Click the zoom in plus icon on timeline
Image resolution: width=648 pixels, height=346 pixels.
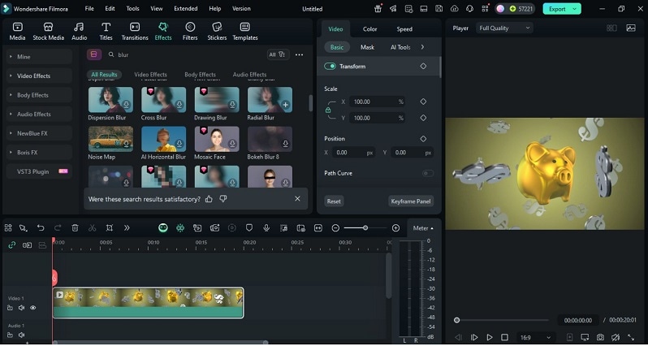click(395, 227)
